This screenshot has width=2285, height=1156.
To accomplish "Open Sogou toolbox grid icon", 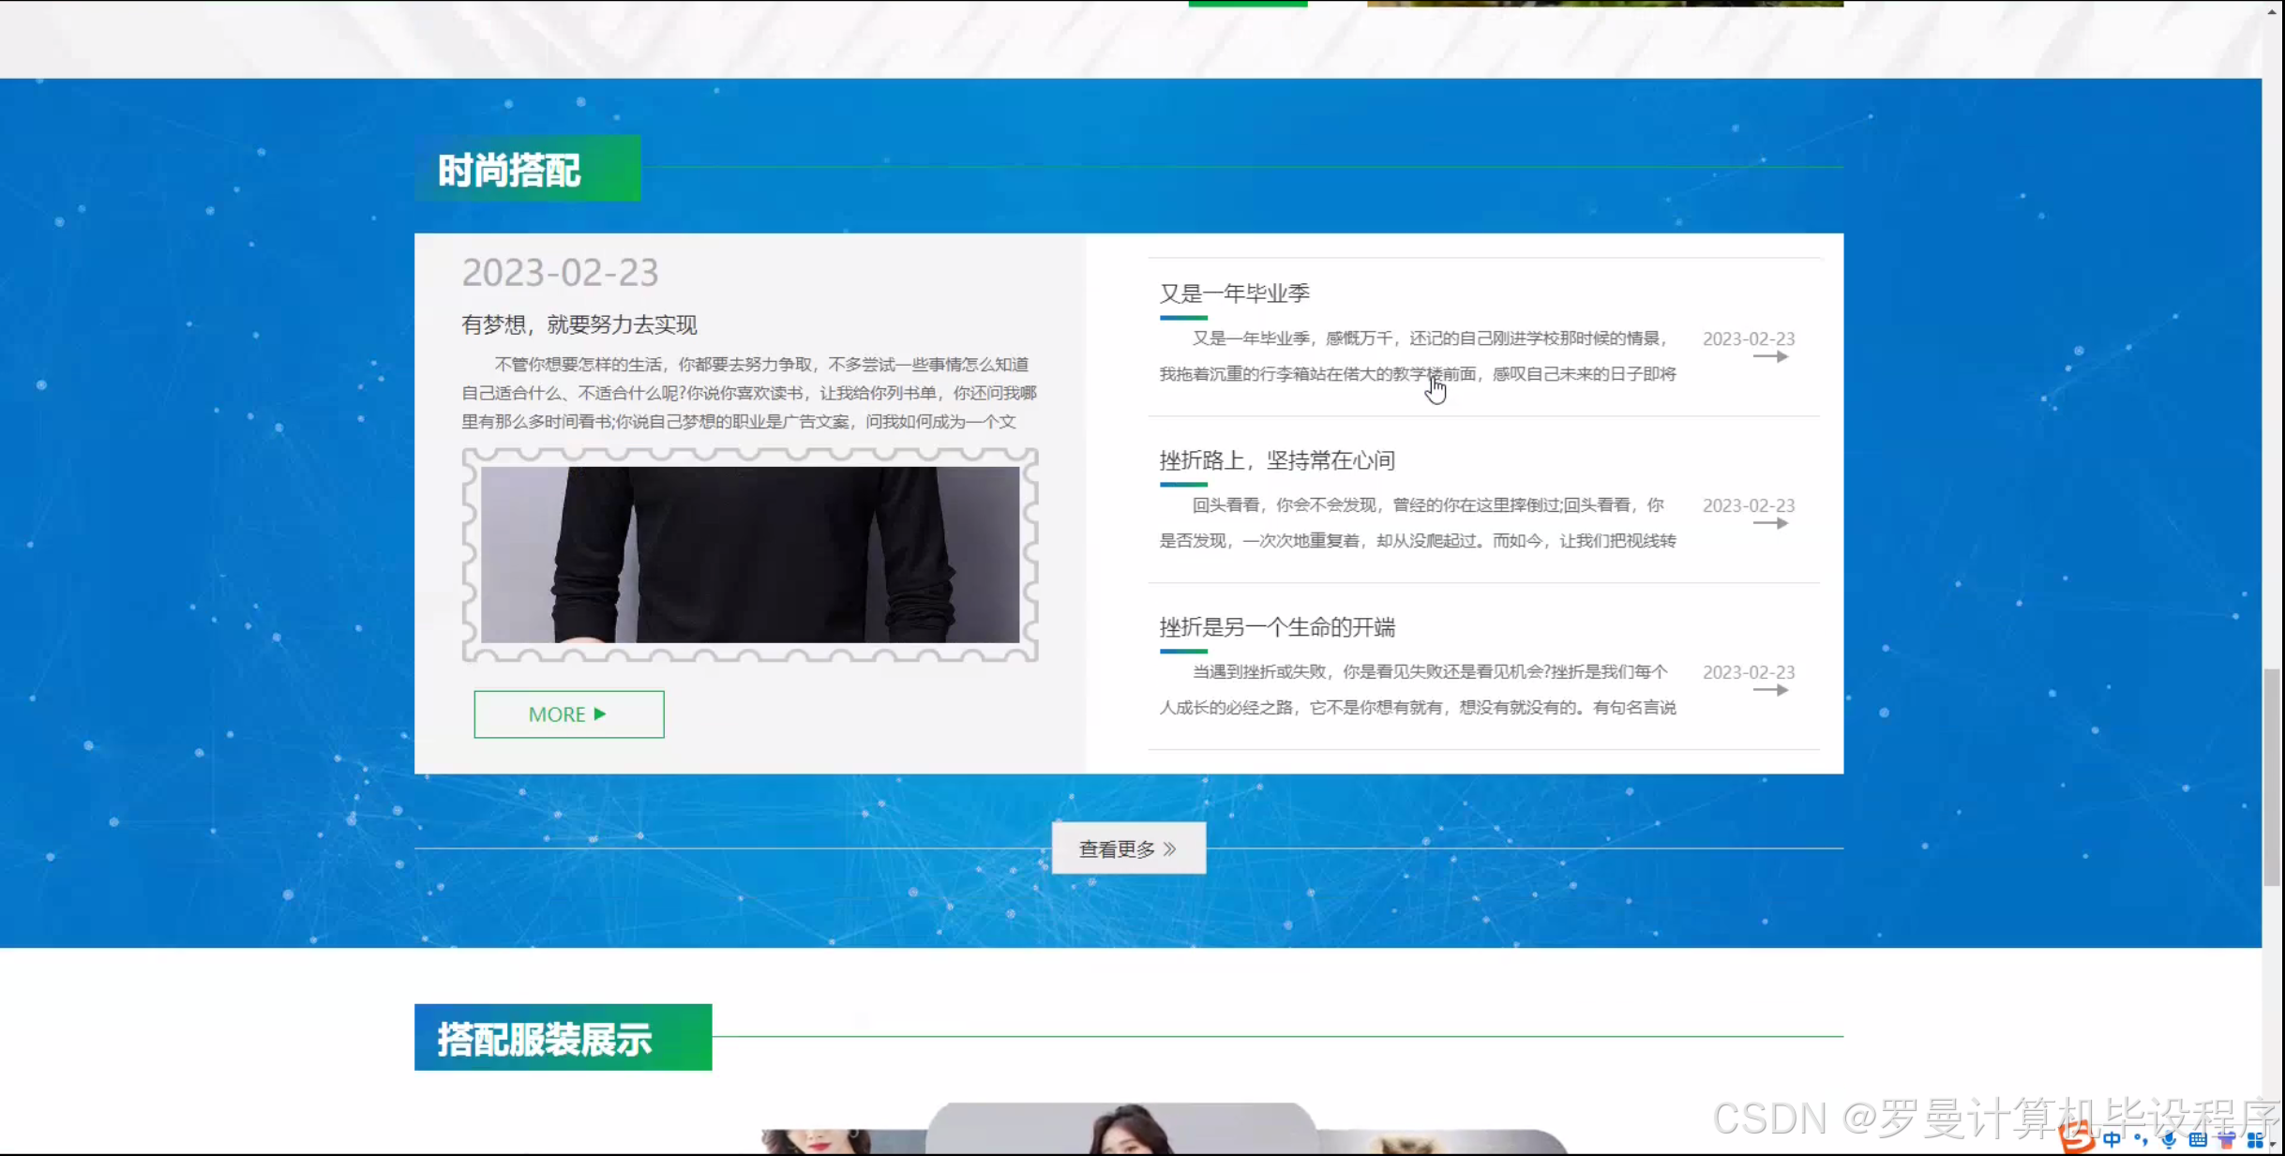I will tap(2255, 1139).
